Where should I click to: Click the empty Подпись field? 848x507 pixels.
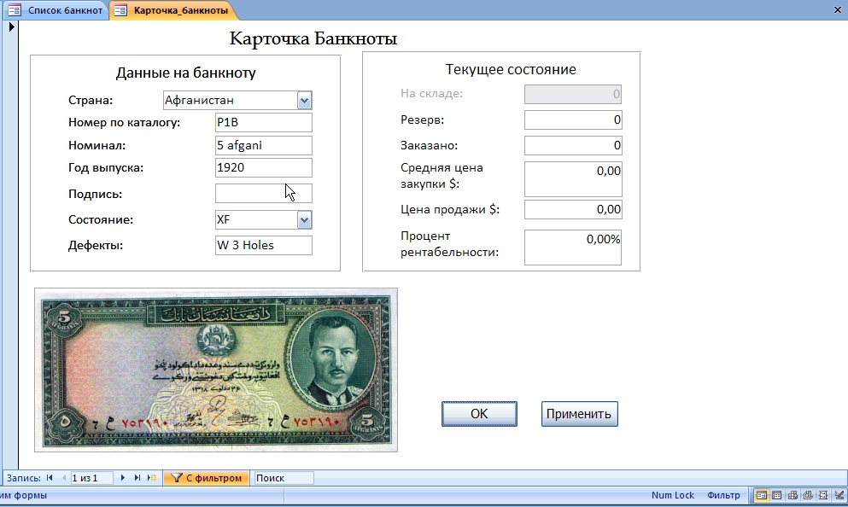[263, 194]
